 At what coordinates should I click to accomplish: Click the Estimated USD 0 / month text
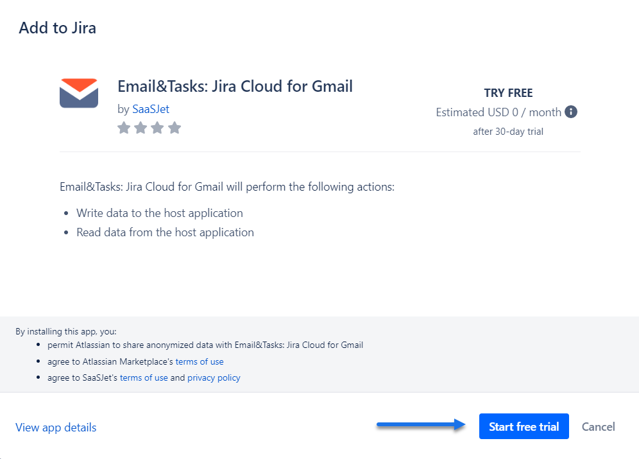pos(498,112)
